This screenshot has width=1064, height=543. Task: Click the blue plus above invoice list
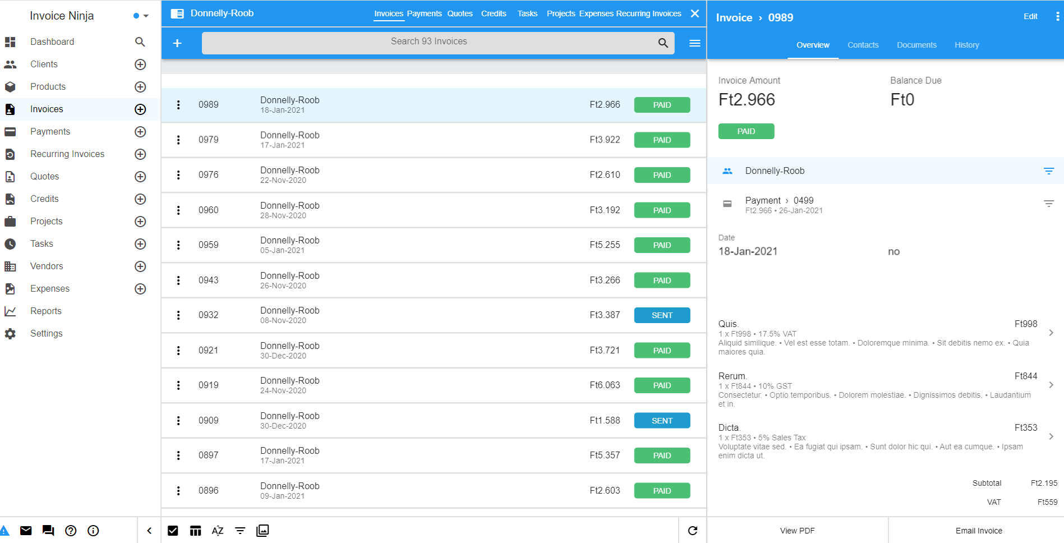(x=177, y=43)
